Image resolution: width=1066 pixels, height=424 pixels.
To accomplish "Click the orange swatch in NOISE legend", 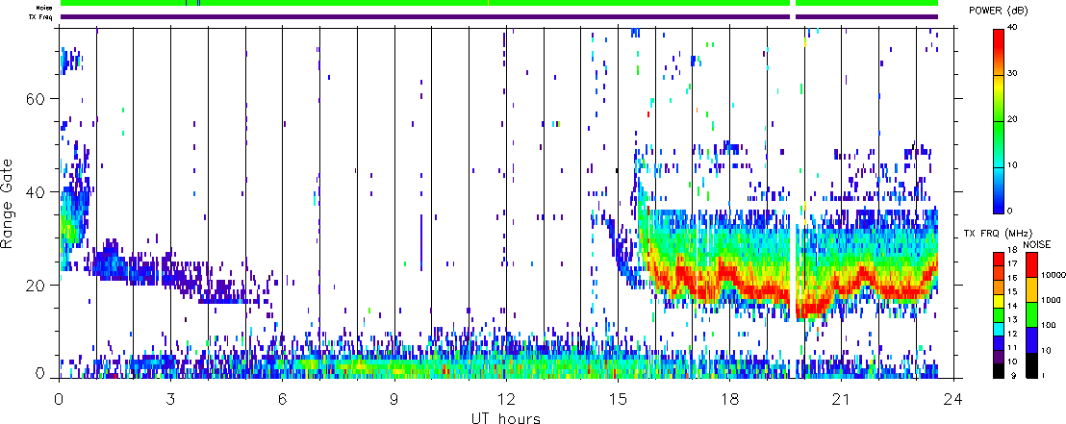I will (x=1030, y=290).
